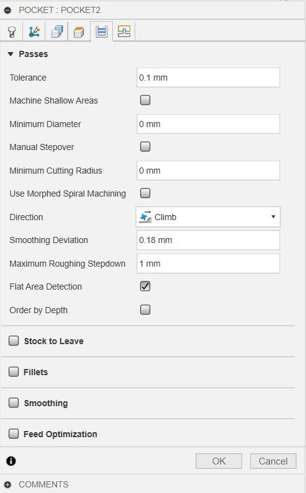Click the Tolerance input field
The image size is (306, 493).
coord(208,78)
